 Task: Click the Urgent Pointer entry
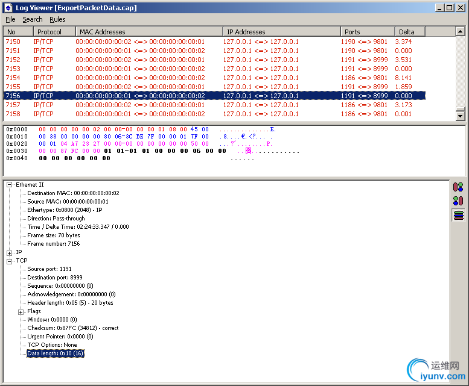coord(60,337)
